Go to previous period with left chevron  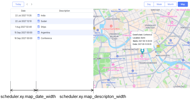click(x=27, y=4)
